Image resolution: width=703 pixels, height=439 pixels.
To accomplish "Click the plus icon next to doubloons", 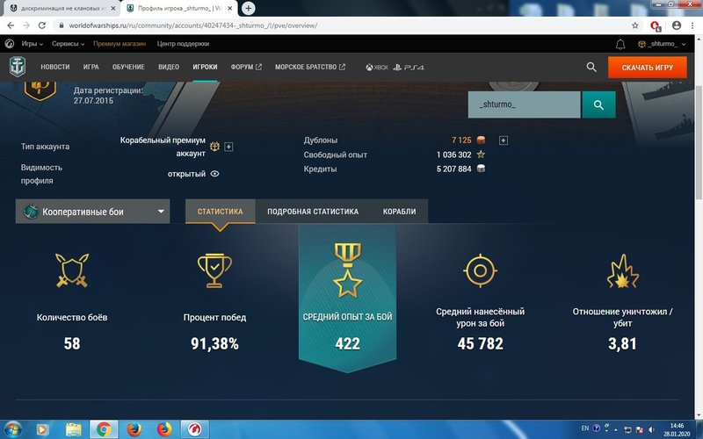I will (x=503, y=140).
